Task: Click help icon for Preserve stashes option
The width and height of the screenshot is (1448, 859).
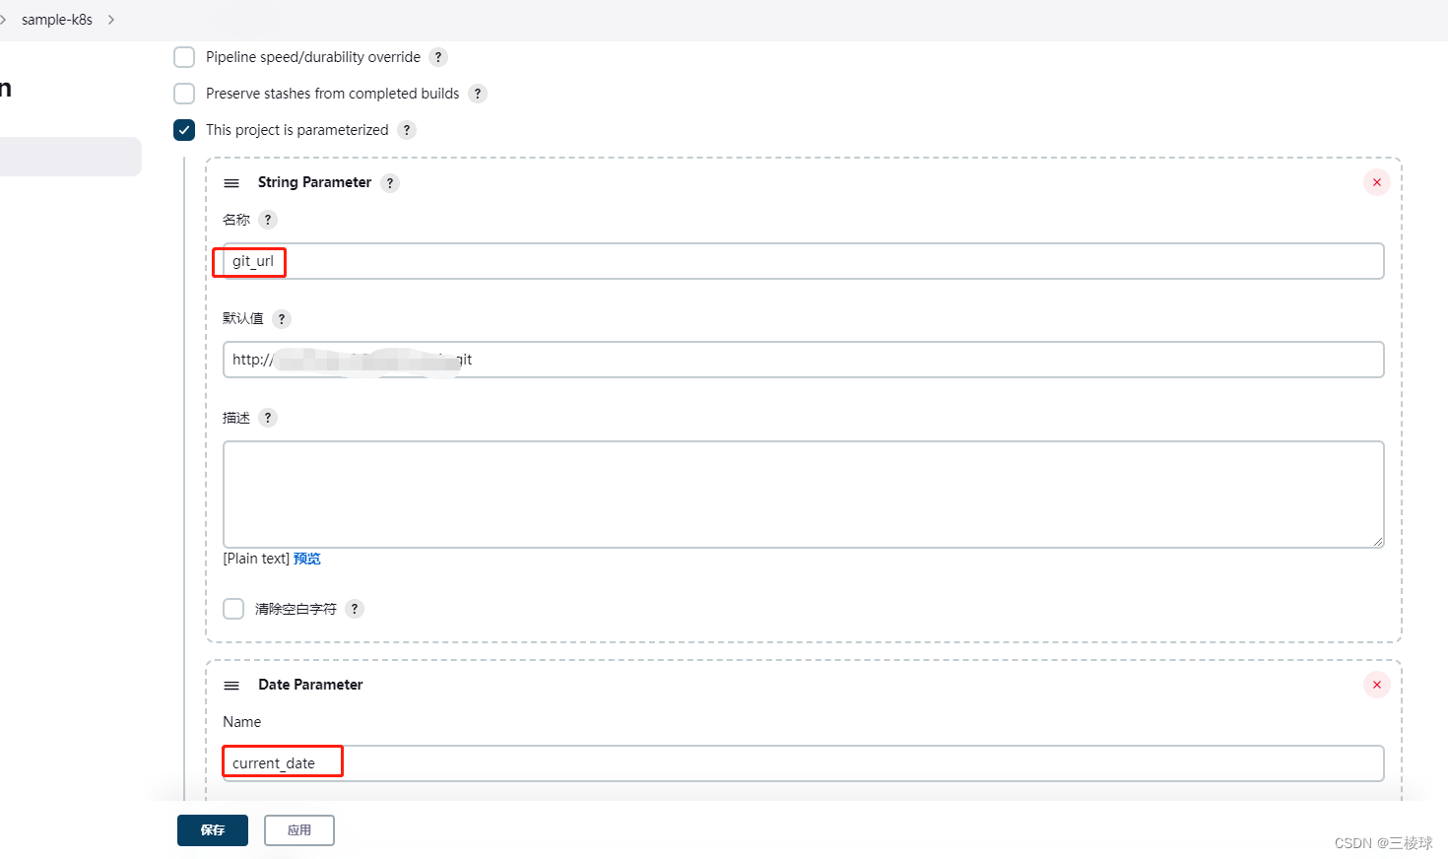Action: (478, 93)
